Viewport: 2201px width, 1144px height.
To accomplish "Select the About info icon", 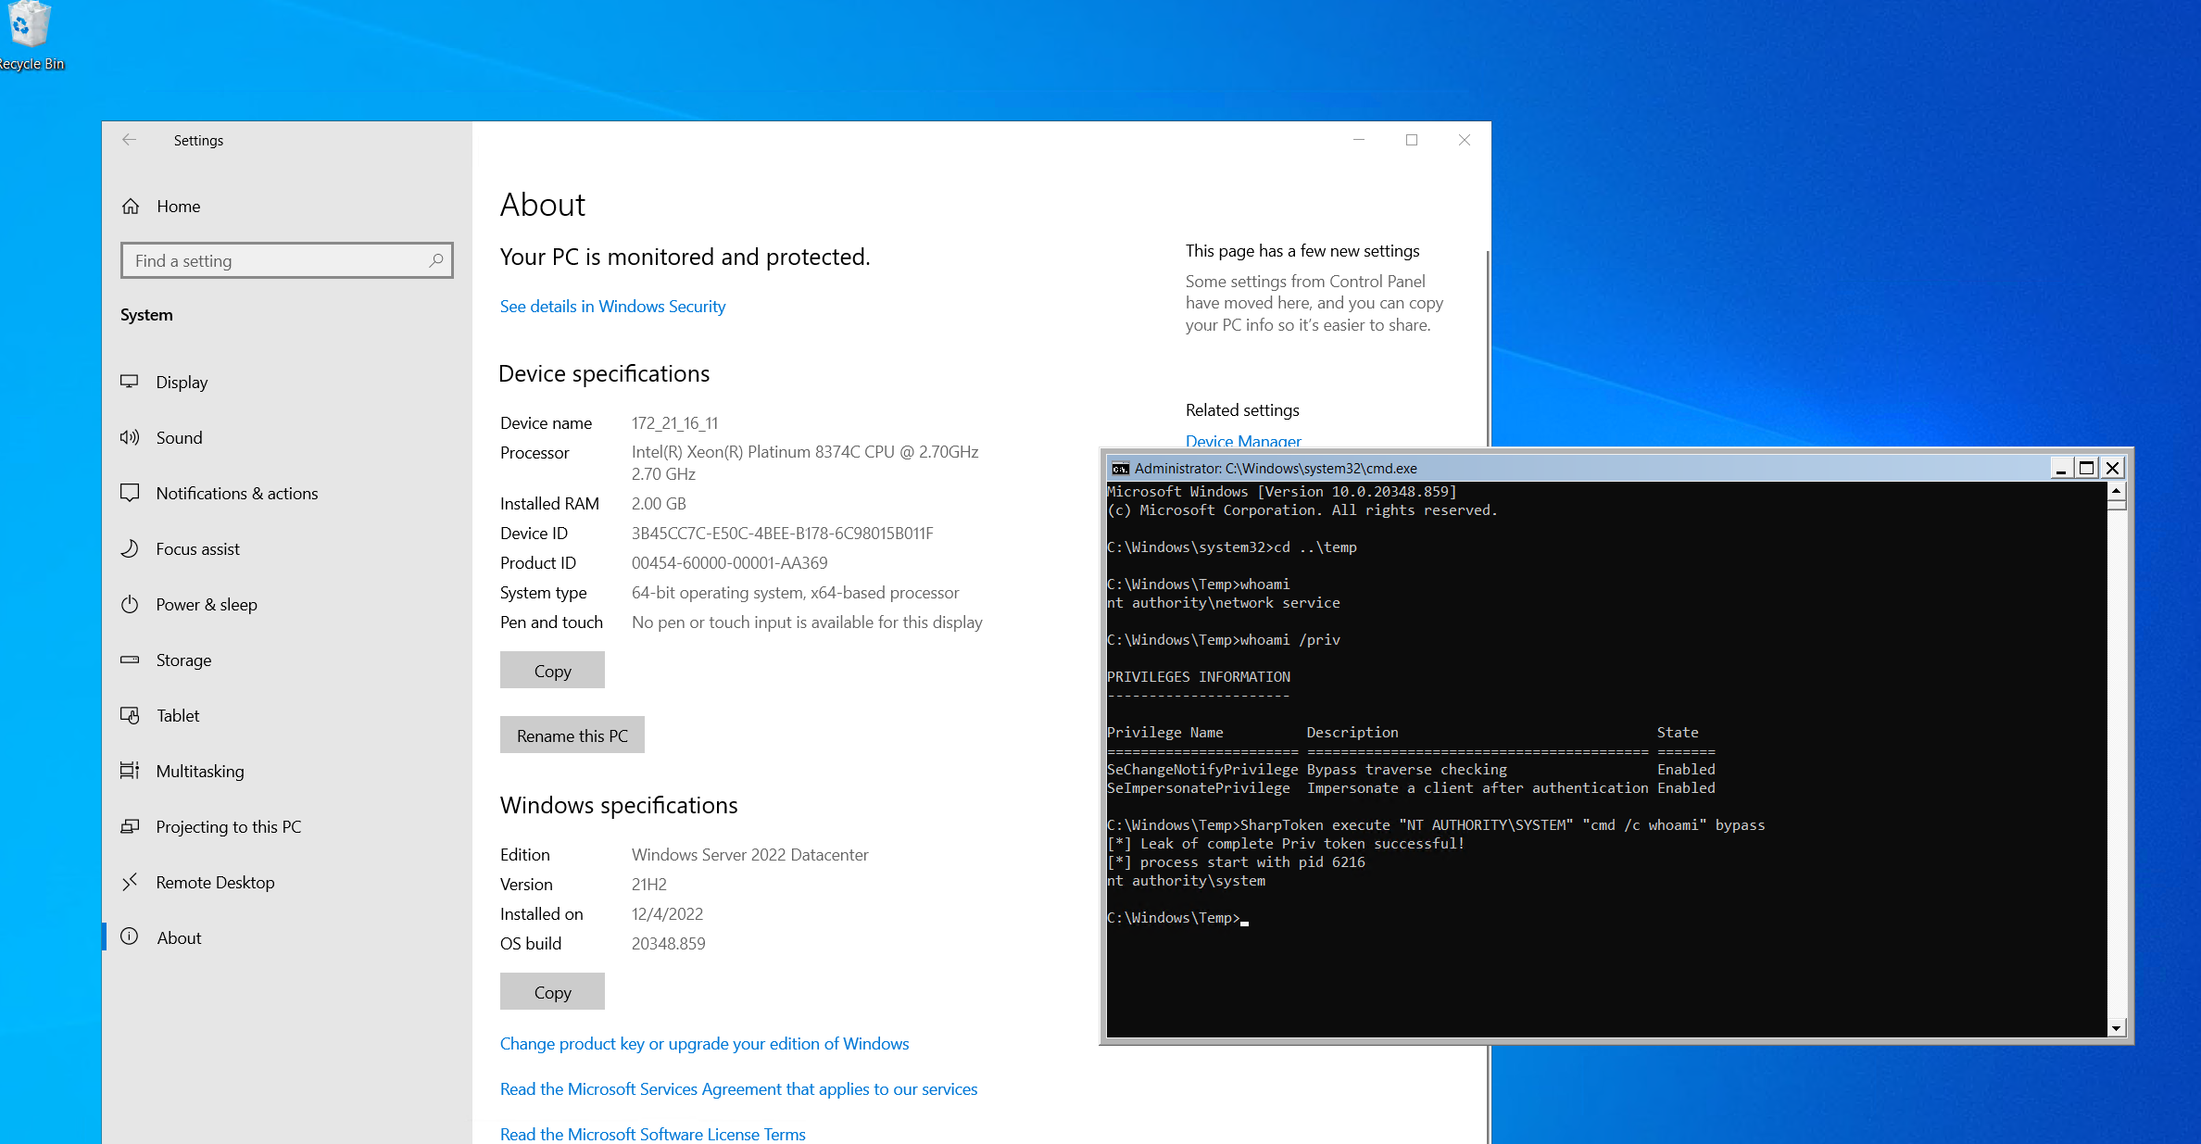I will (130, 937).
